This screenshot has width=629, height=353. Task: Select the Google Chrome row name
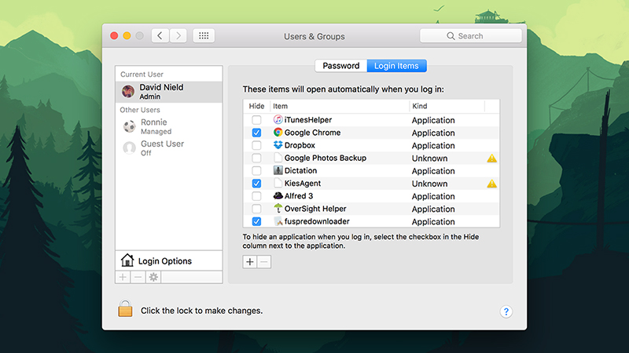pos(312,133)
